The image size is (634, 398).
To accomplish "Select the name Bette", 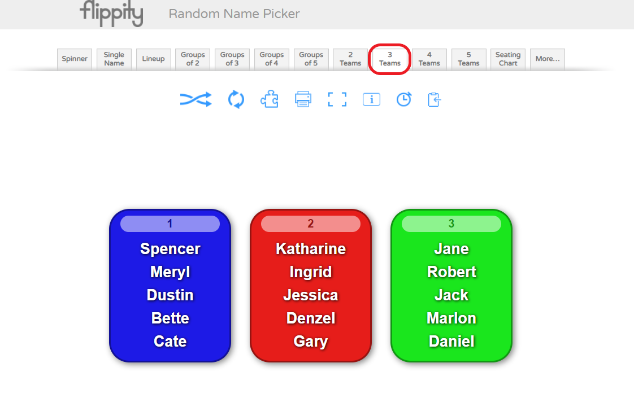I will point(170,318).
